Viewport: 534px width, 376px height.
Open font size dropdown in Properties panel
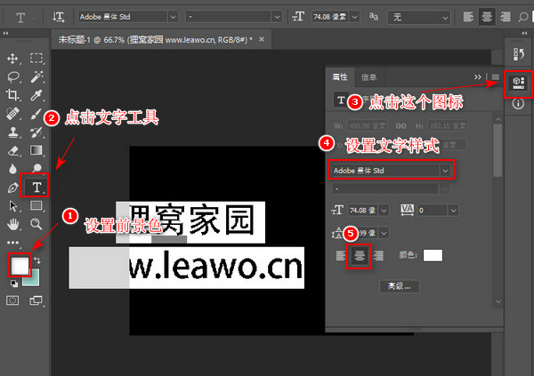[x=384, y=211]
